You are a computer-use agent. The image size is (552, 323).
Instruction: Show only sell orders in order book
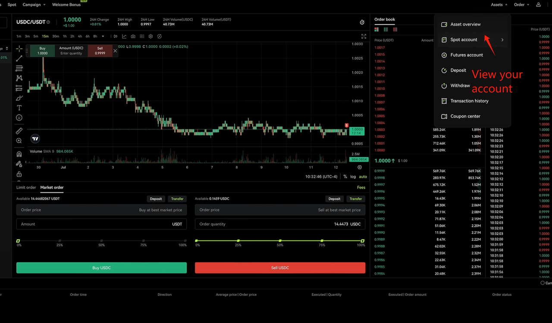395,30
